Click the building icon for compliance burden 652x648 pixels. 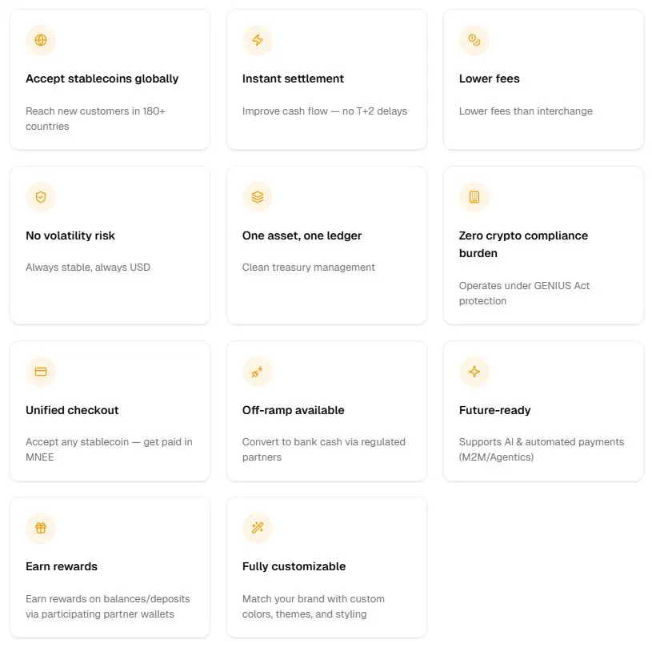coord(474,197)
